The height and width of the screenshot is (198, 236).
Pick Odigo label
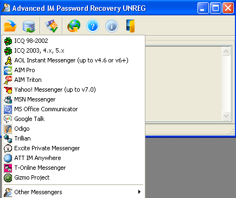[22, 129]
